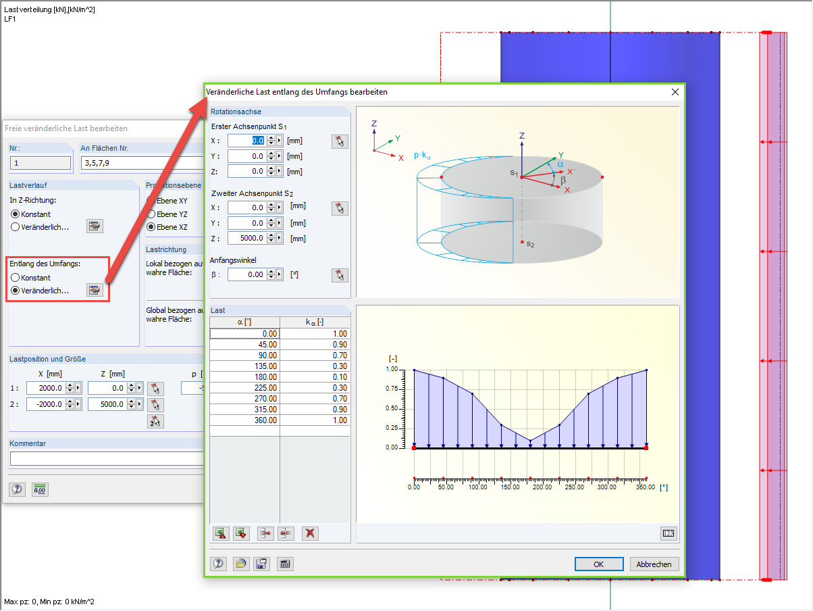
Task: Edit variable load along perimeter settings
Action: click(x=95, y=291)
